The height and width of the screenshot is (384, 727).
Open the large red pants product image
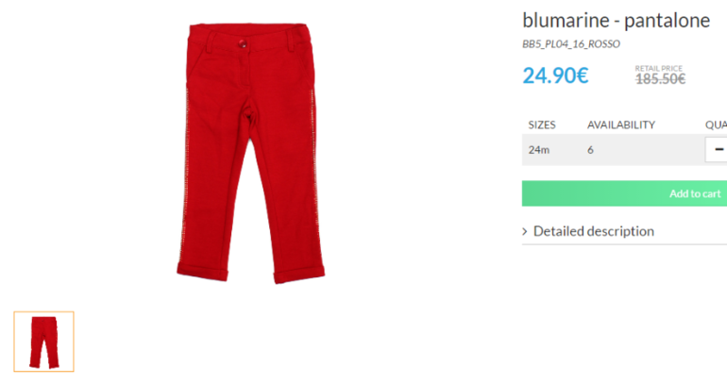click(251, 153)
